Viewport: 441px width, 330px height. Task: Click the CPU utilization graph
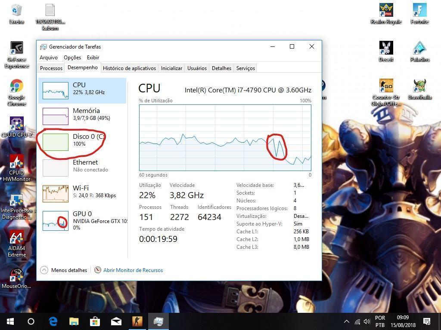pos(225,137)
